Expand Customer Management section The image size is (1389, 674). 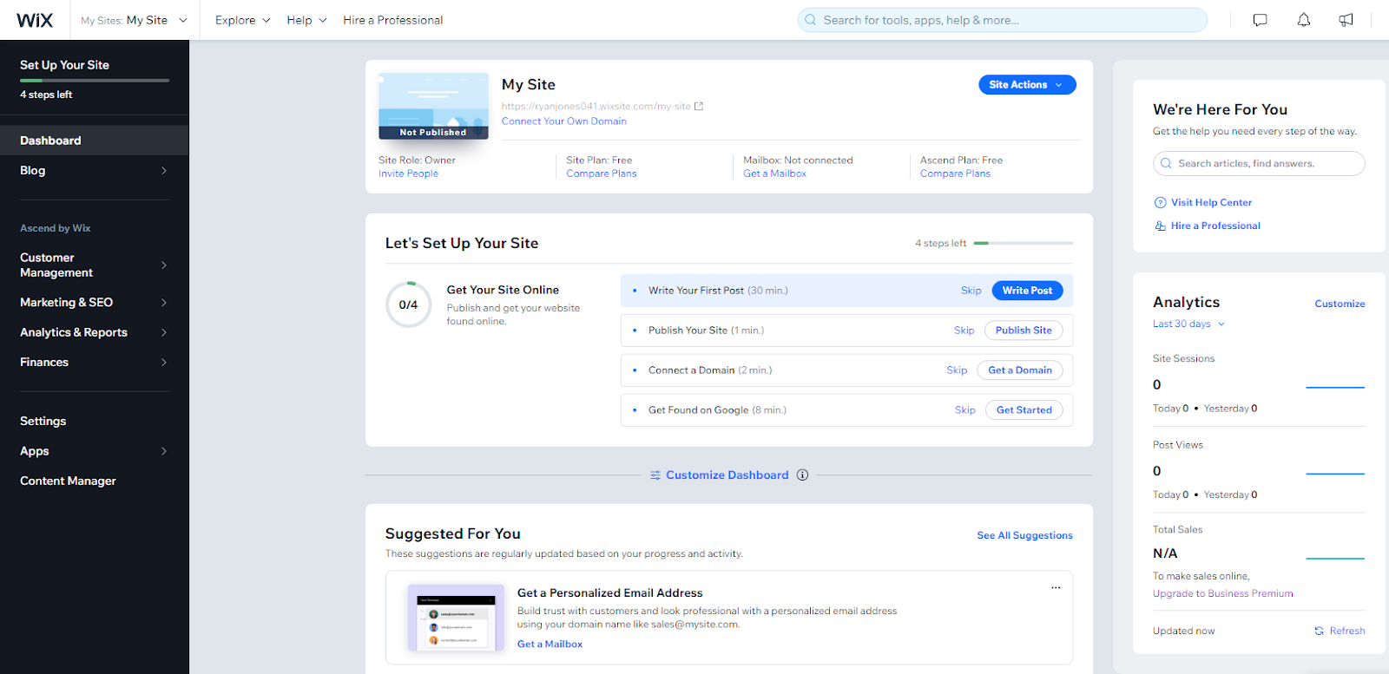pos(94,265)
